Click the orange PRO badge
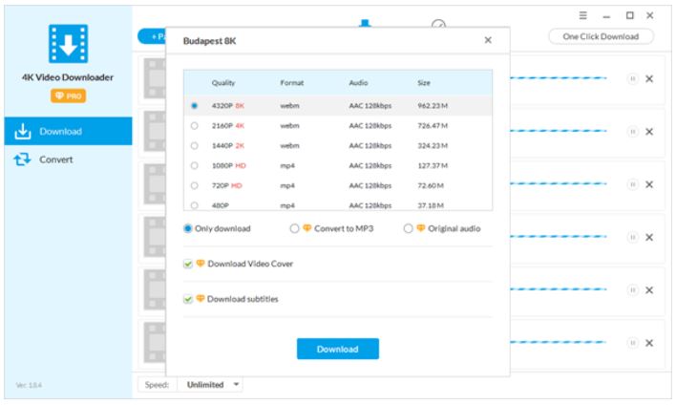 coord(68,96)
